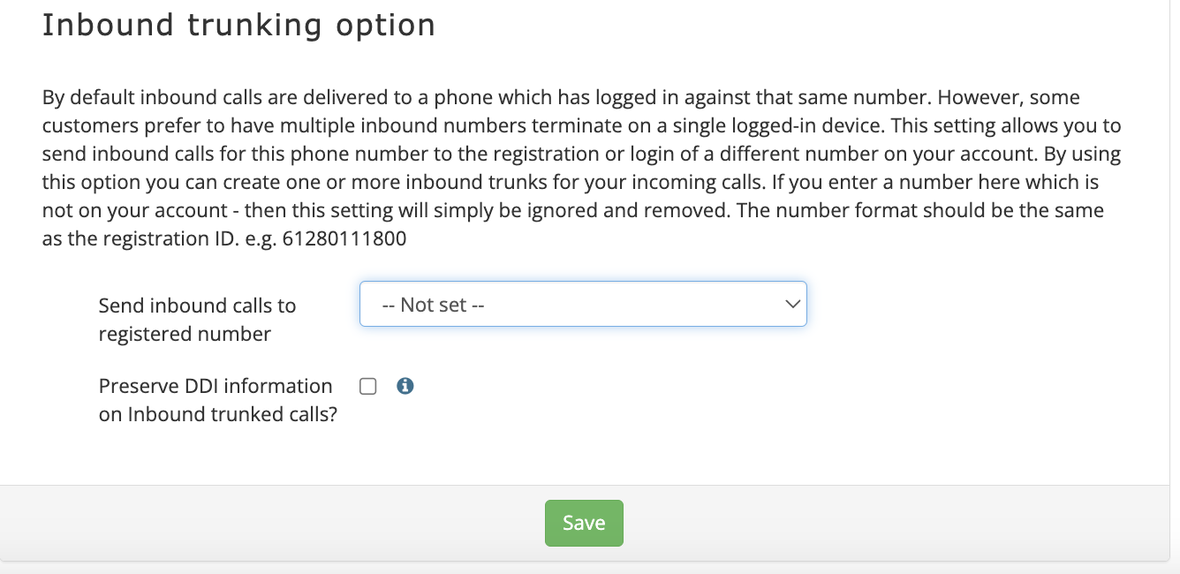Save the inbound trunking configuration
1180x574 pixels.
[584, 523]
